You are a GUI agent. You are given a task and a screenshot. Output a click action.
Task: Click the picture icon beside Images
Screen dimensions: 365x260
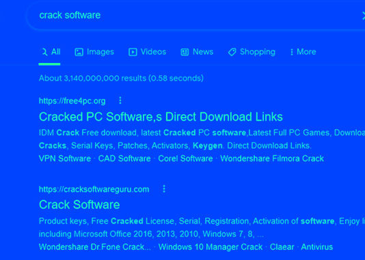click(79, 52)
